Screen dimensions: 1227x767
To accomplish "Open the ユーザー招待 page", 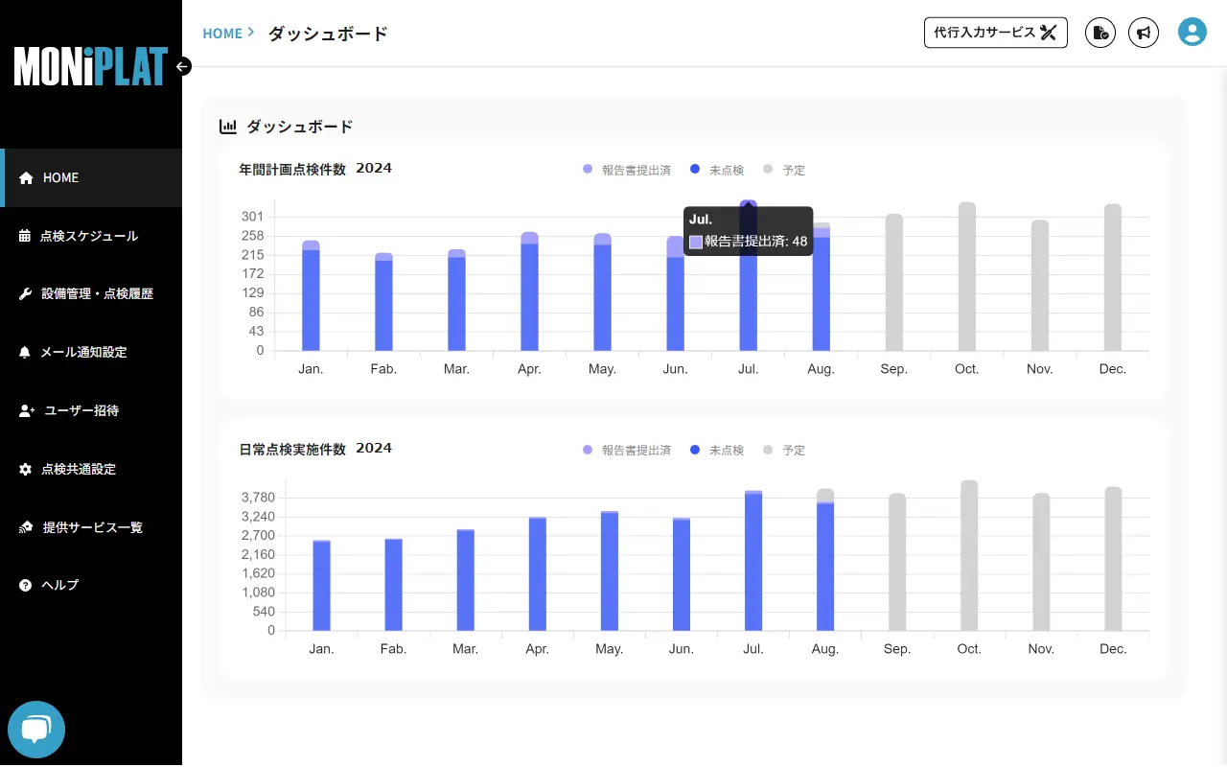I will [81, 410].
